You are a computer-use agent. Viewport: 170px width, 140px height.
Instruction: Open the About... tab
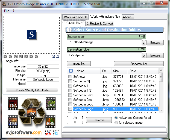point(128,17)
